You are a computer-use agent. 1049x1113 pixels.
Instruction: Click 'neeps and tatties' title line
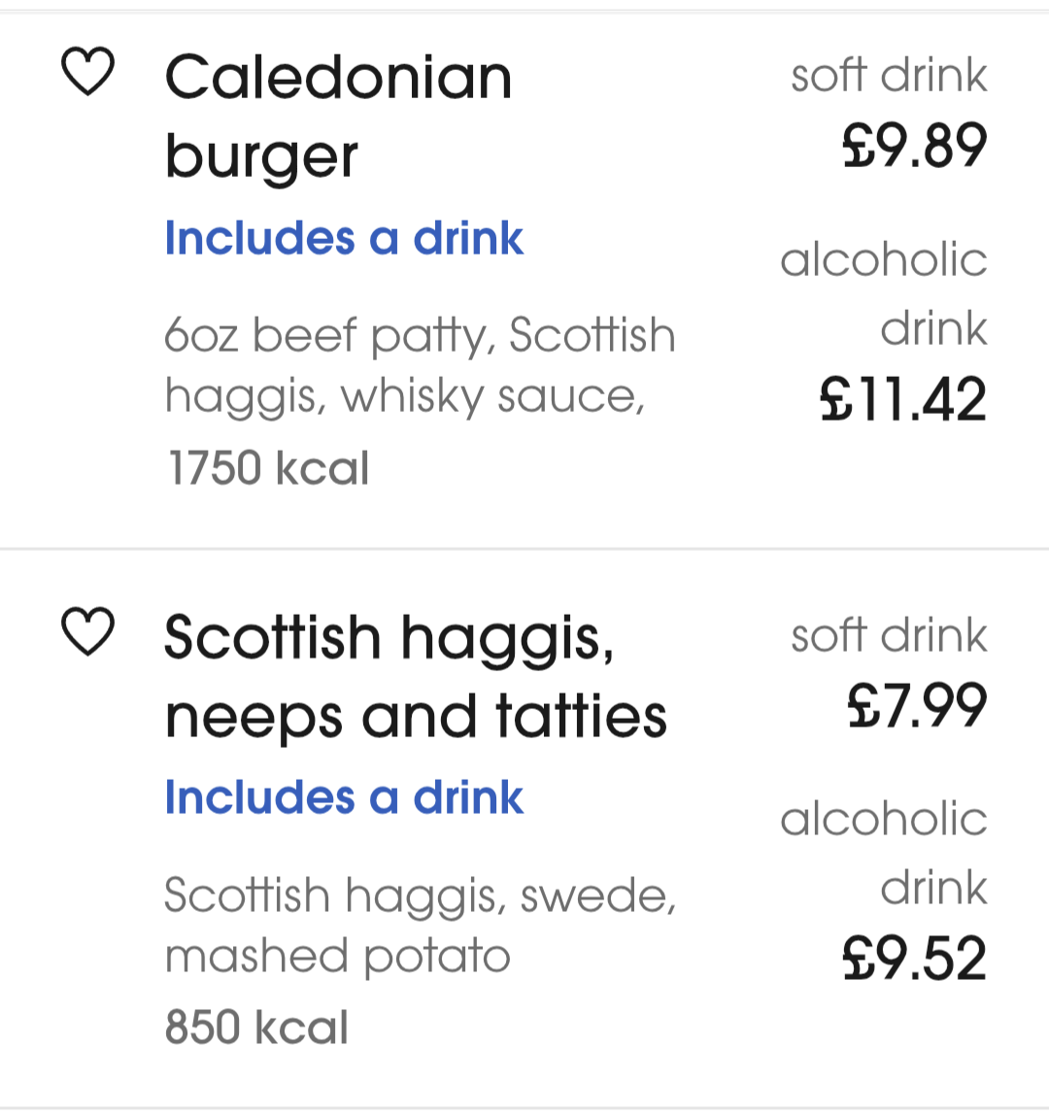click(x=416, y=717)
